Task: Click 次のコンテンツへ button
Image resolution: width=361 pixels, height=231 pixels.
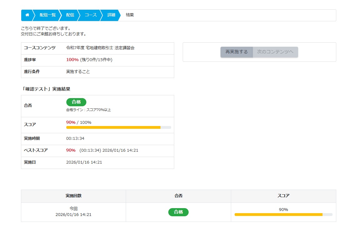Action: pyautogui.click(x=275, y=52)
